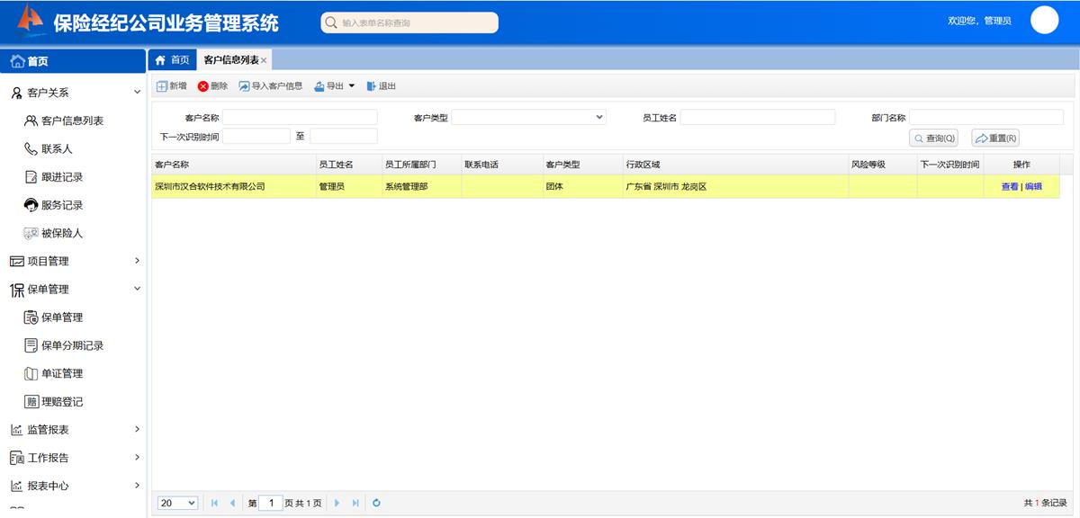
Task: Focus the 客户名称 input field
Action: [x=300, y=117]
